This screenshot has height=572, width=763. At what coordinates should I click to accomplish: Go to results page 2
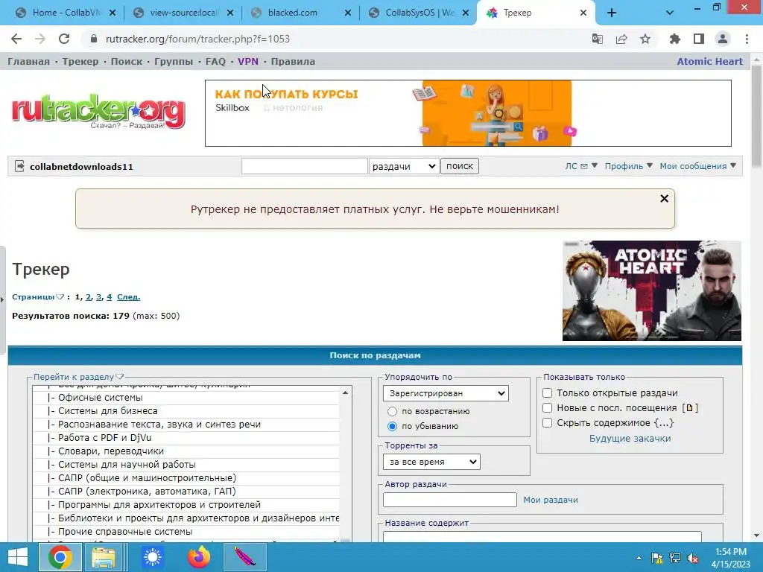coord(88,296)
